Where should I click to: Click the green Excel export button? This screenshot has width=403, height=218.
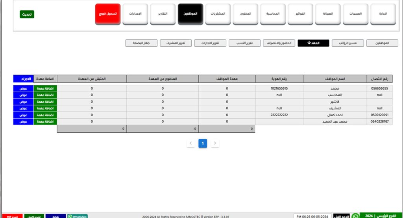34,216
